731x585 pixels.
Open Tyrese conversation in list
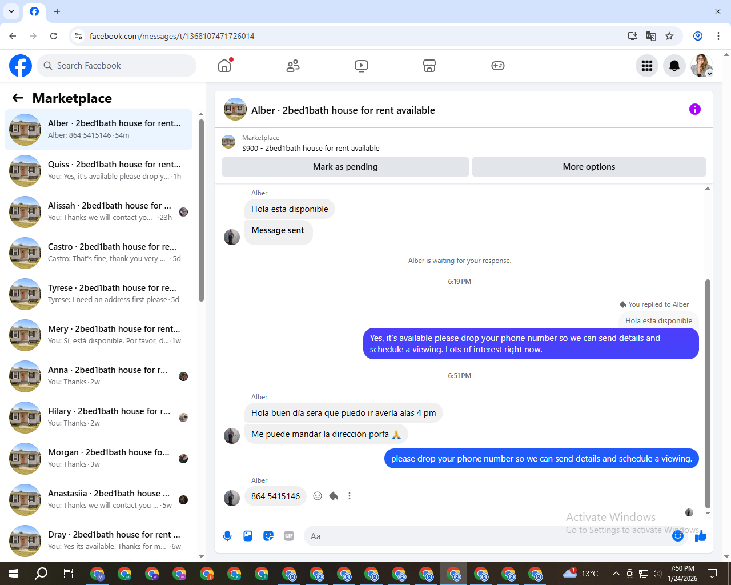98,294
